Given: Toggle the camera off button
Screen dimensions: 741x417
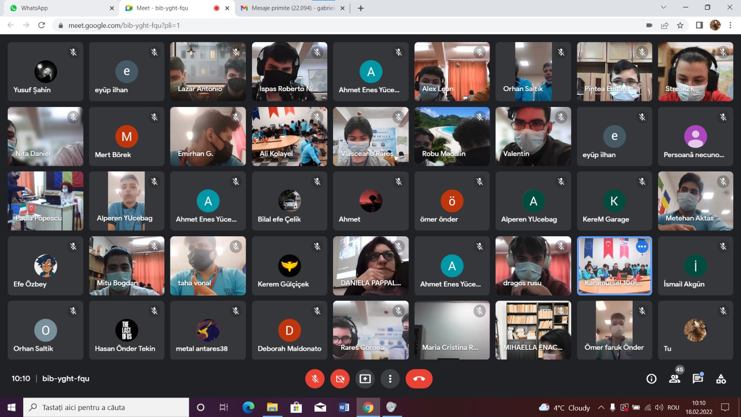Looking at the screenshot, I should (x=340, y=379).
